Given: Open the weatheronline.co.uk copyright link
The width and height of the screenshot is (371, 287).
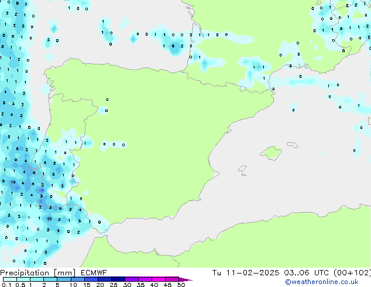Looking at the screenshot, I should click(x=322, y=282).
